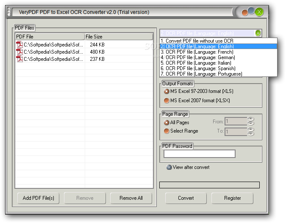Choose OCR PDF file Language Spanish option
286x223 pixels.
coord(218,68)
